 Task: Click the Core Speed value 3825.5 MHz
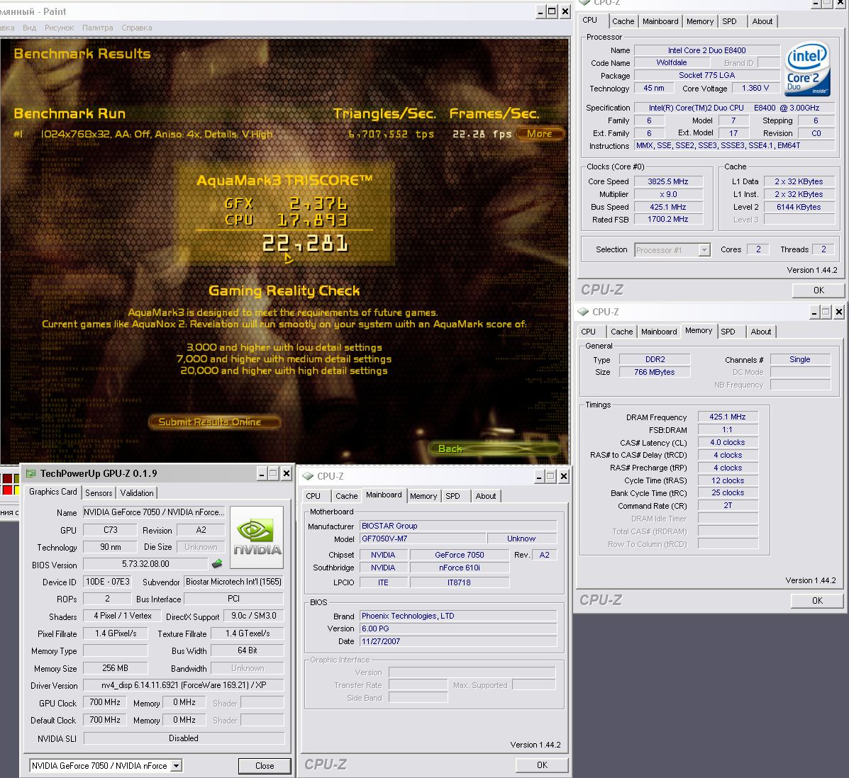pos(668,182)
